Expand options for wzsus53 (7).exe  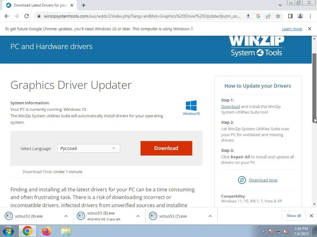210,216
